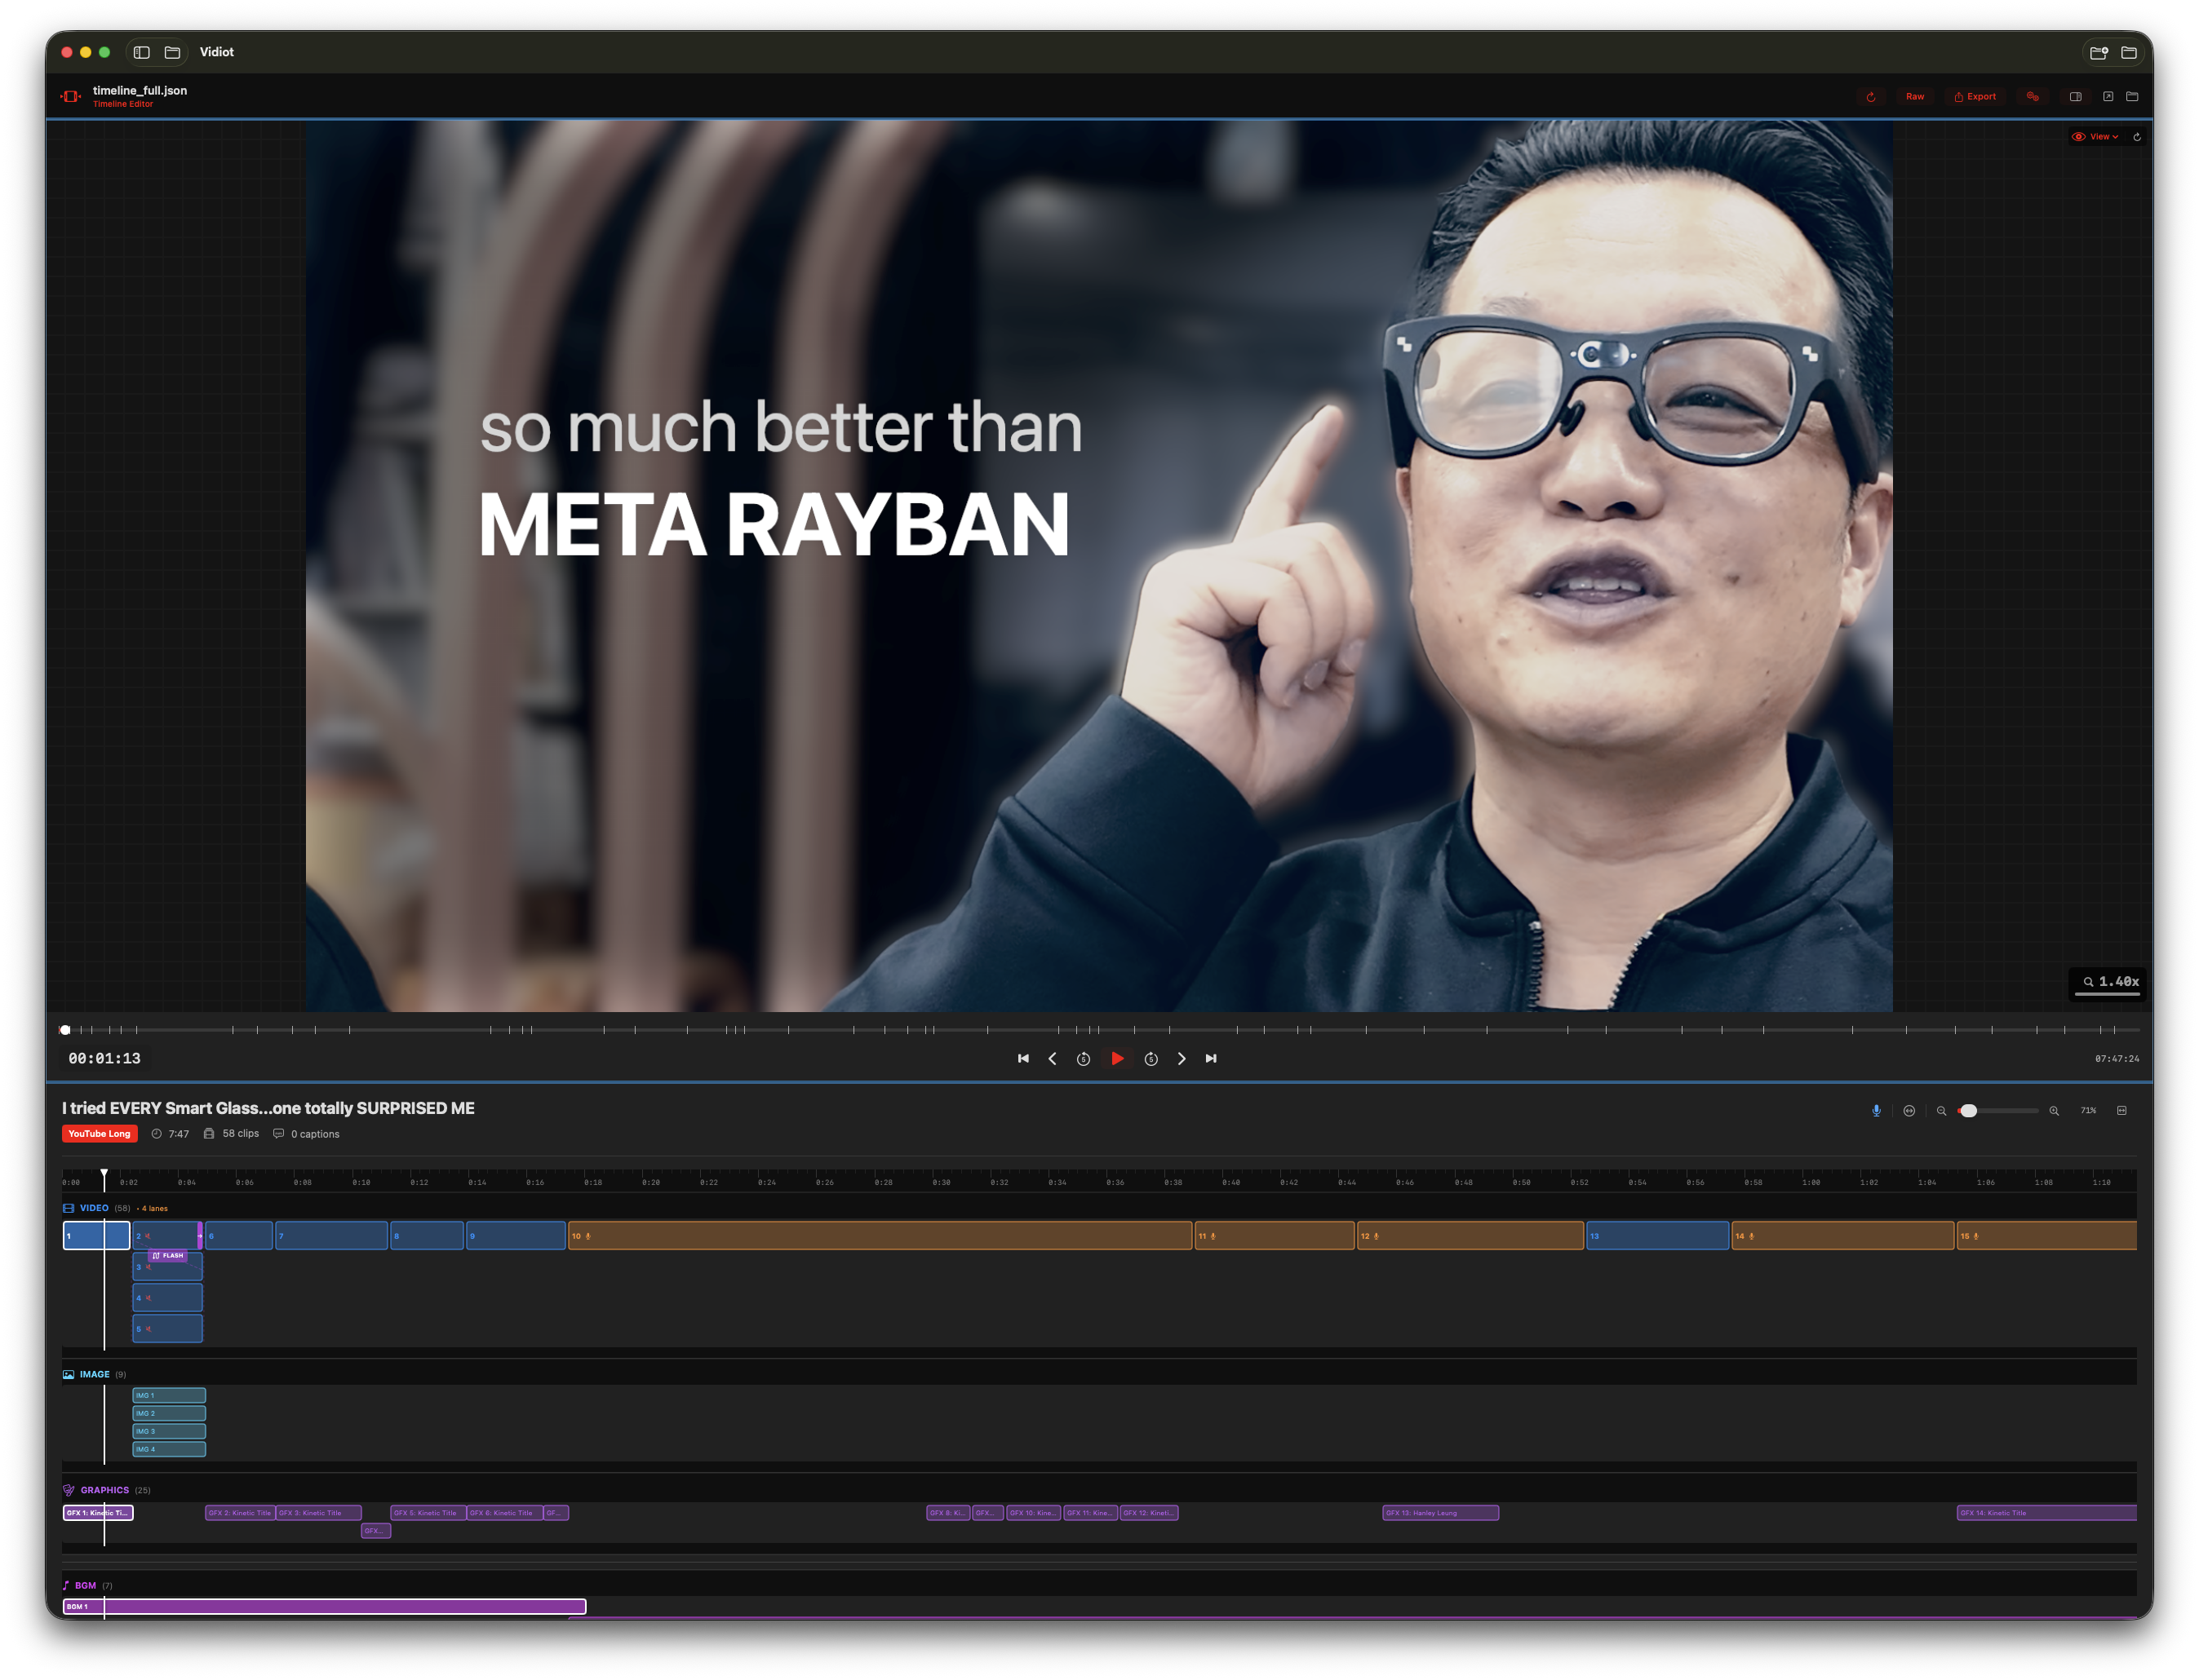Toggle mute icon on video clip 3
The height and width of the screenshot is (1680, 2199).
pos(148,1267)
